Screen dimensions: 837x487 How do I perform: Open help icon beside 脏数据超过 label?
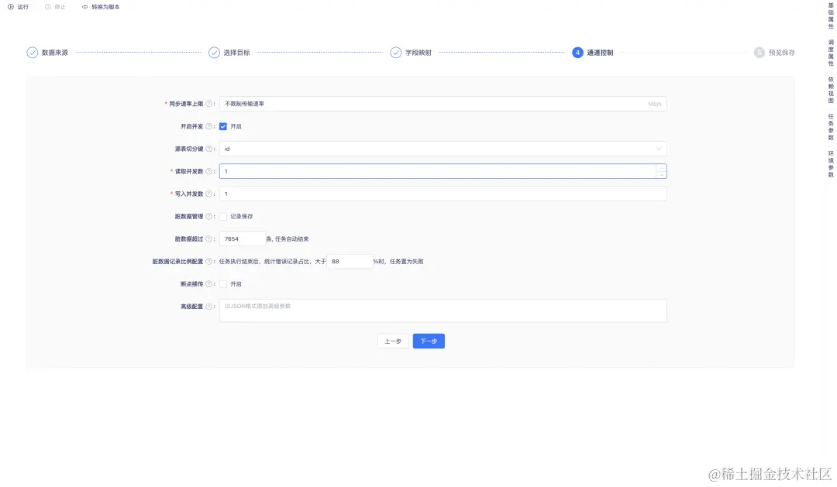[x=208, y=239]
